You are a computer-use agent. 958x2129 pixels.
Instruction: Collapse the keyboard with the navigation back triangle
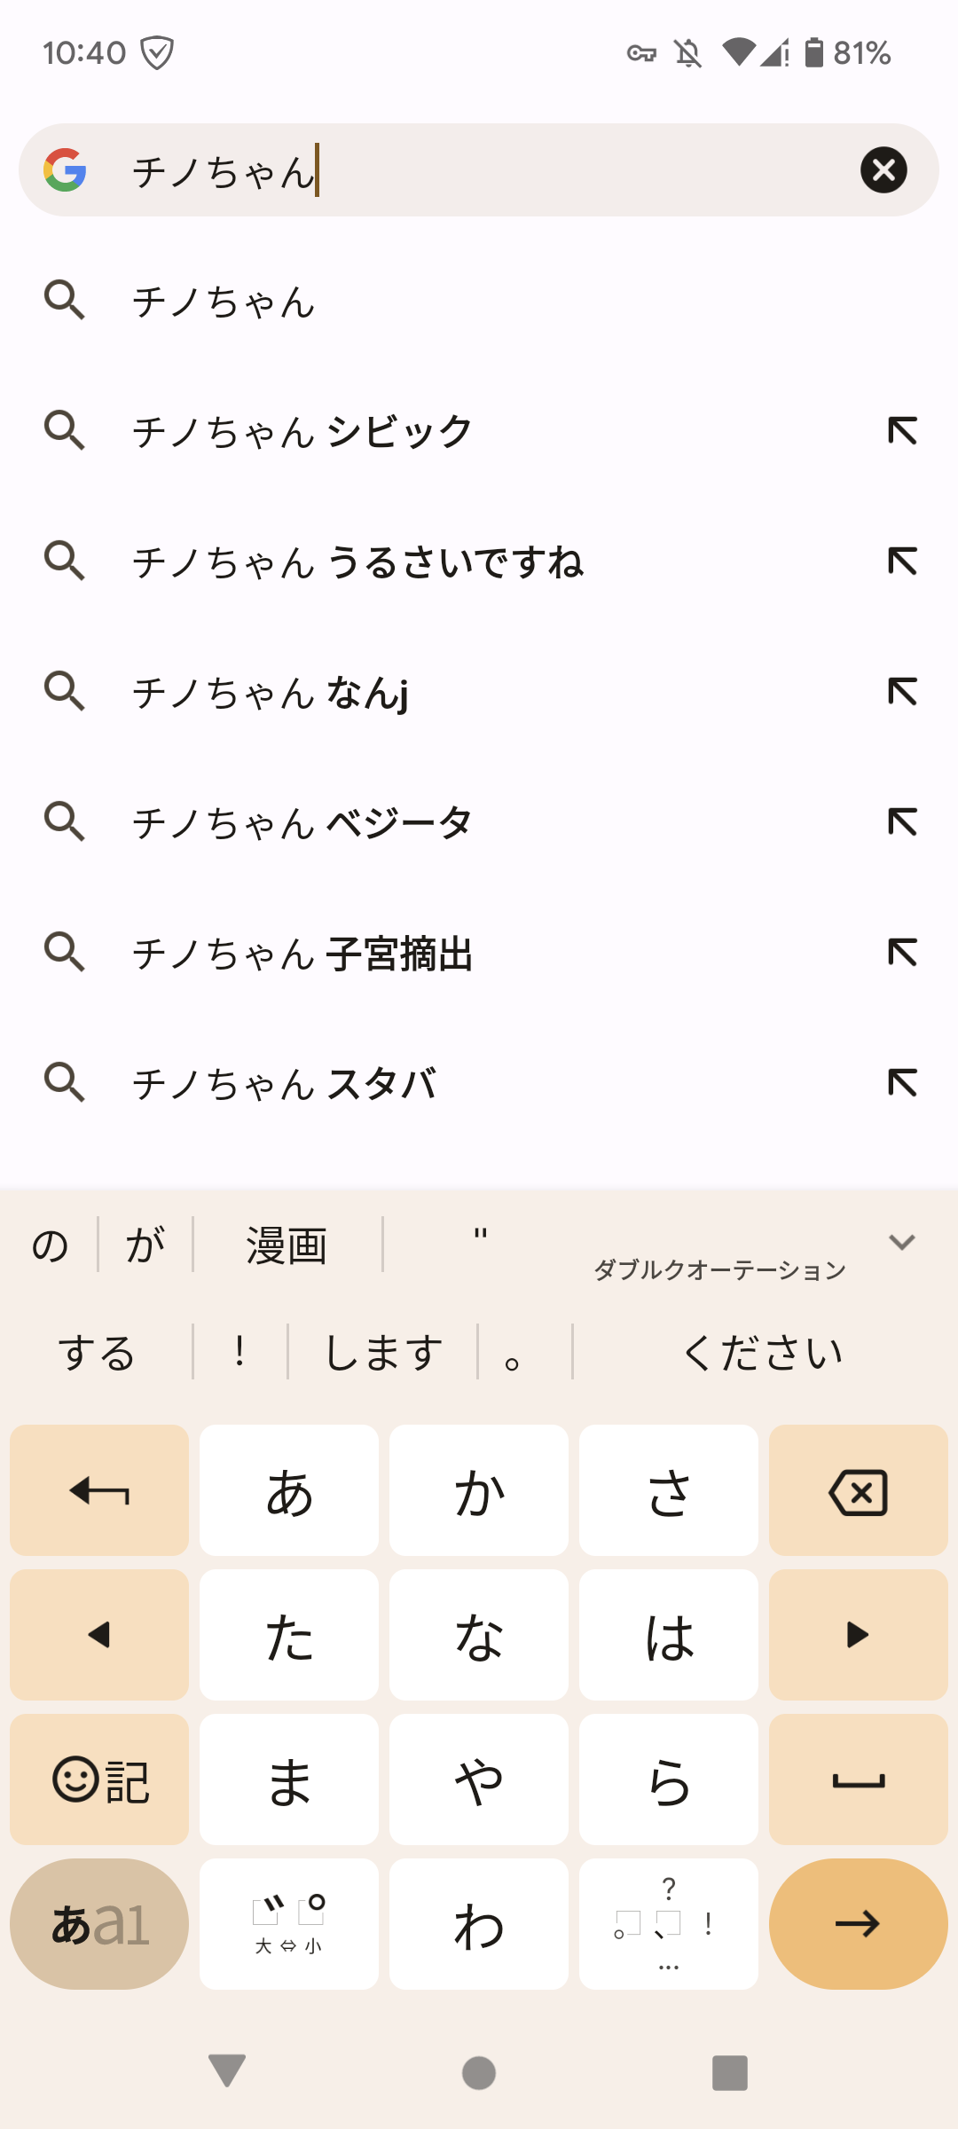point(227,2071)
